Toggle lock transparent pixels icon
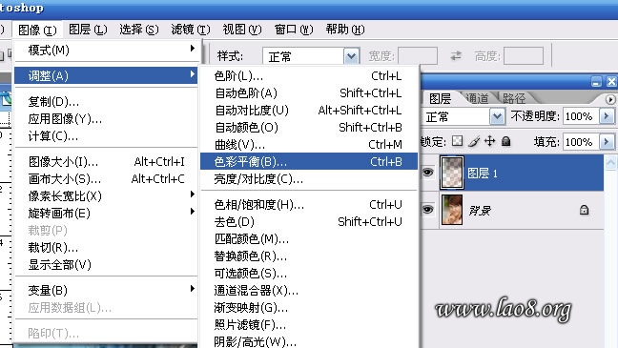This screenshot has height=348, width=618. point(457,141)
